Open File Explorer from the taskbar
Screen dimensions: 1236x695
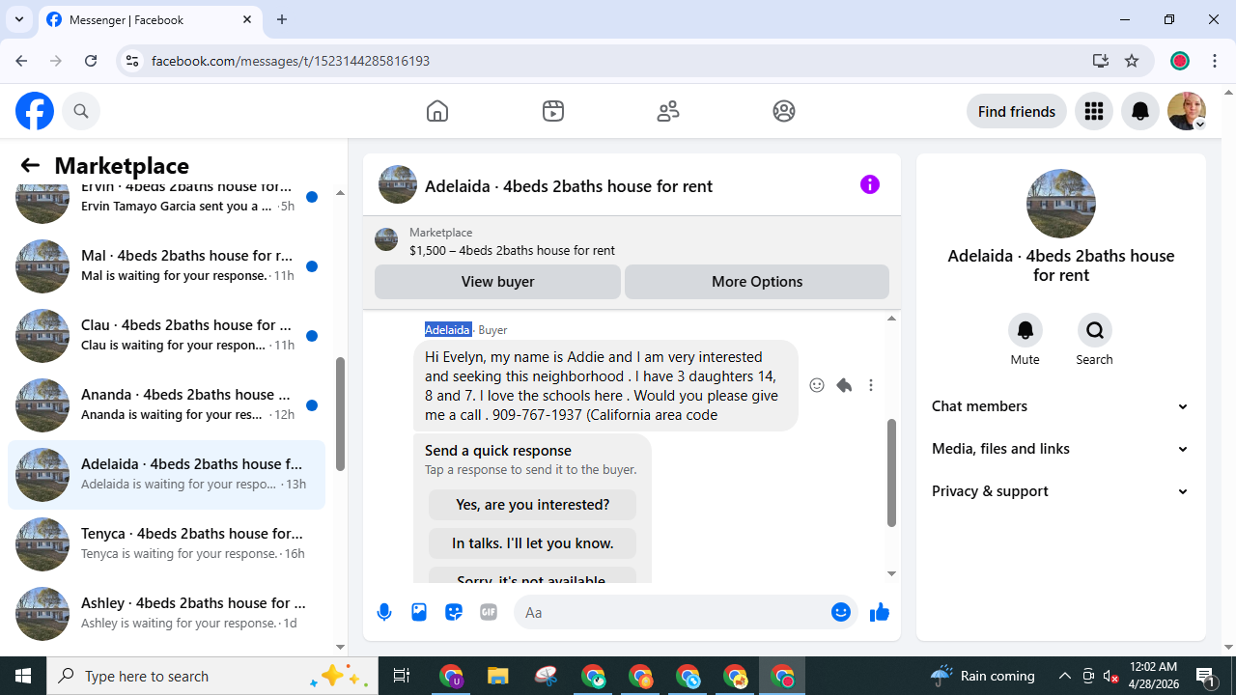click(497, 676)
